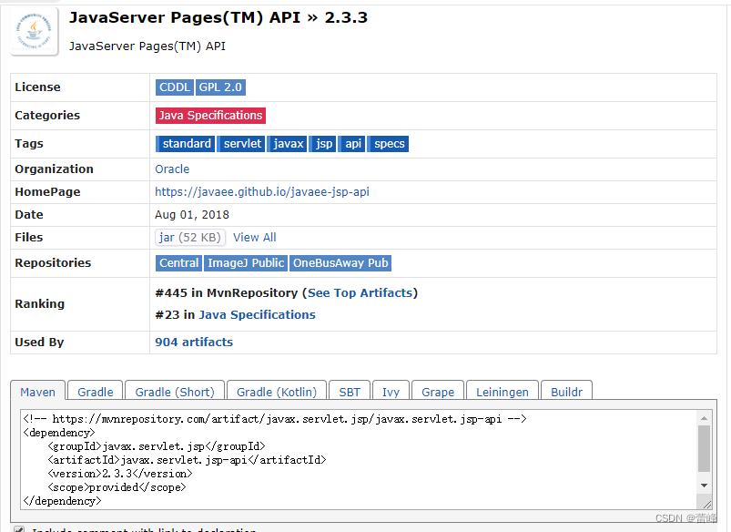Switch to the Gradle tab

[96, 391]
